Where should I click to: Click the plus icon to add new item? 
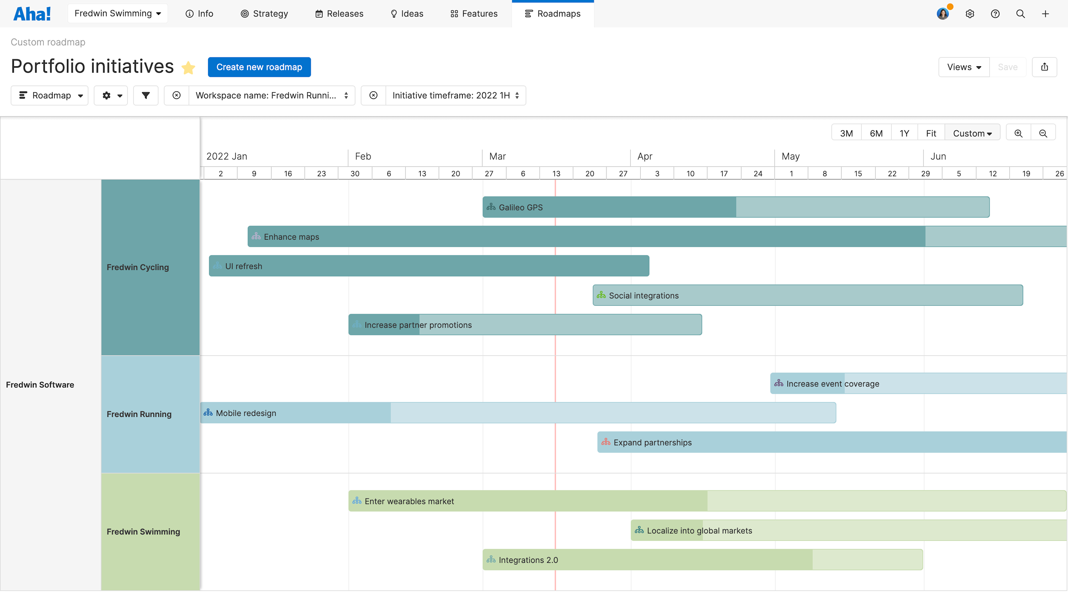click(x=1045, y=14)
